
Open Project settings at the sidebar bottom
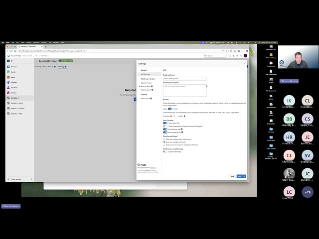click(16, 179)
